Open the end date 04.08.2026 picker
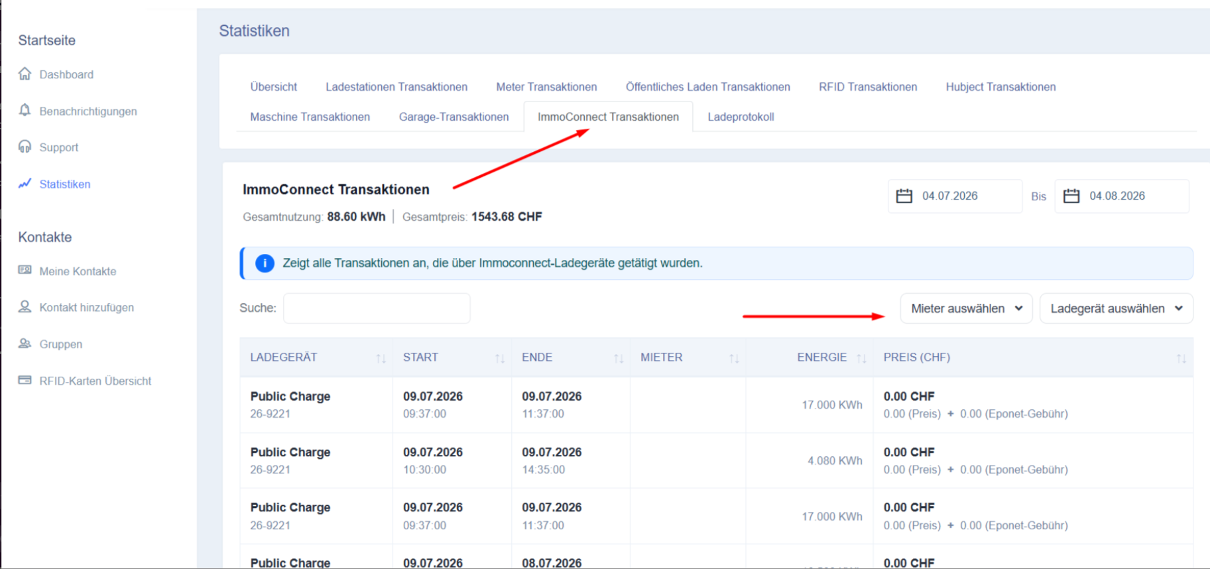1210x569 pixels. coord(1122,196)
